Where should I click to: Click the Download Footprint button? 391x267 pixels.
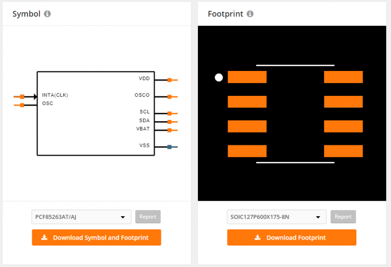point(292,238)
